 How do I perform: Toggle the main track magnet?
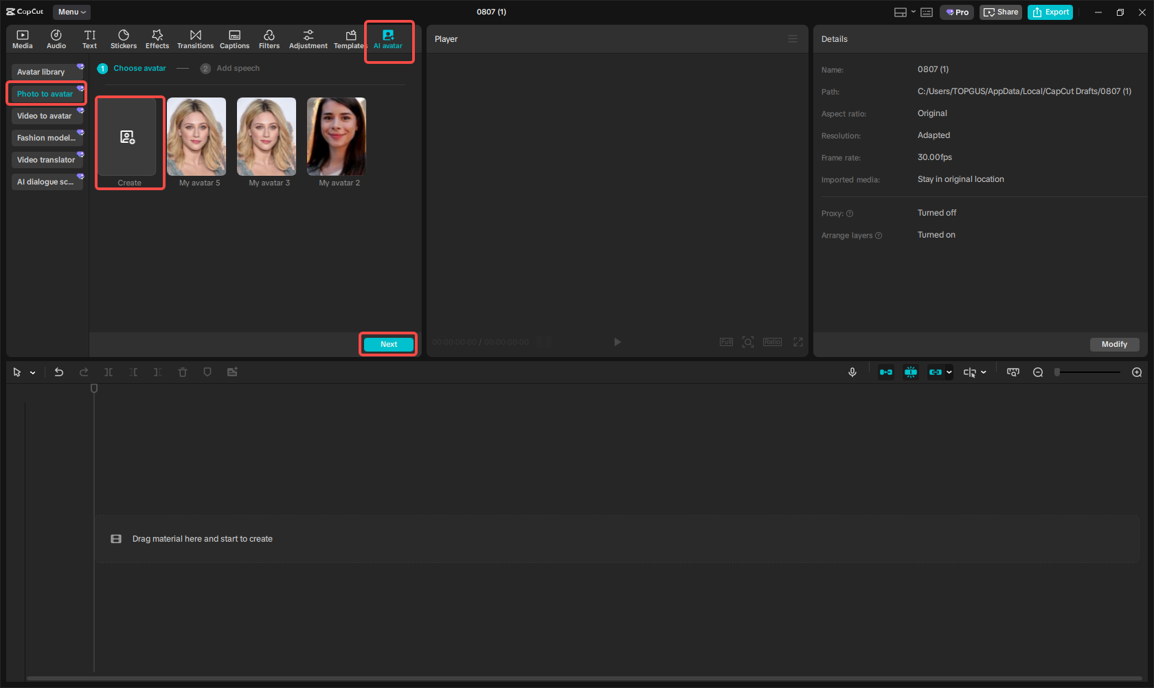[886, 372]
